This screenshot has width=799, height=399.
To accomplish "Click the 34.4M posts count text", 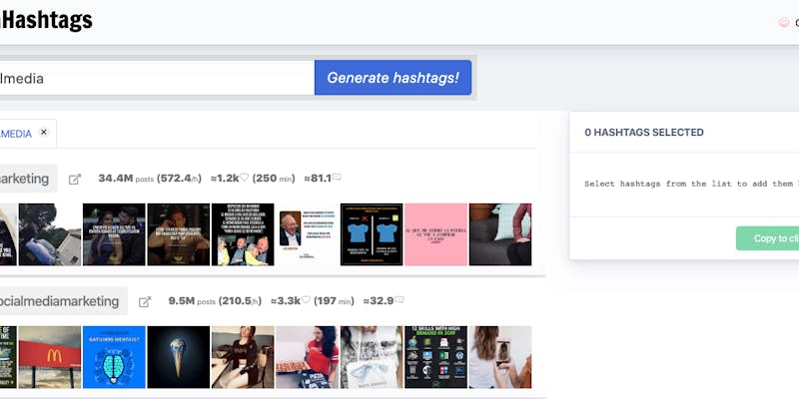I will tap(126, 179).
